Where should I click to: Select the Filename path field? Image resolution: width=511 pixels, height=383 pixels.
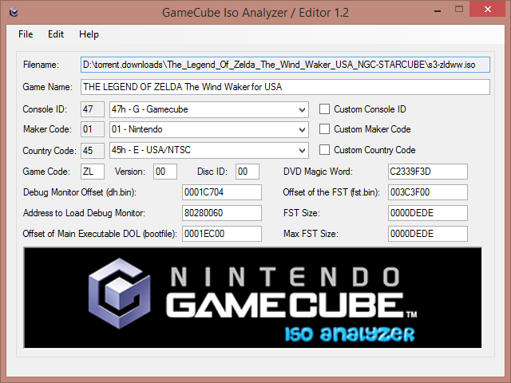(x=285, y=65)
